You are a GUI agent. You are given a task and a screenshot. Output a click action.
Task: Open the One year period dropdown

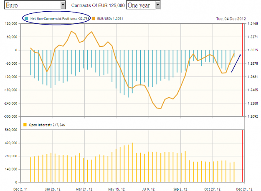[x=143, y=5]
